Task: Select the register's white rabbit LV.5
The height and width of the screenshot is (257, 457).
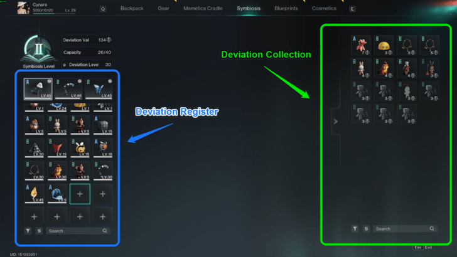Action: click(57, 125)
